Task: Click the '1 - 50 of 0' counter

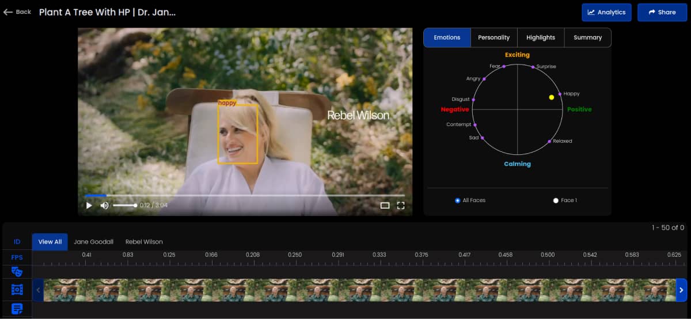Action: point(668,228)
